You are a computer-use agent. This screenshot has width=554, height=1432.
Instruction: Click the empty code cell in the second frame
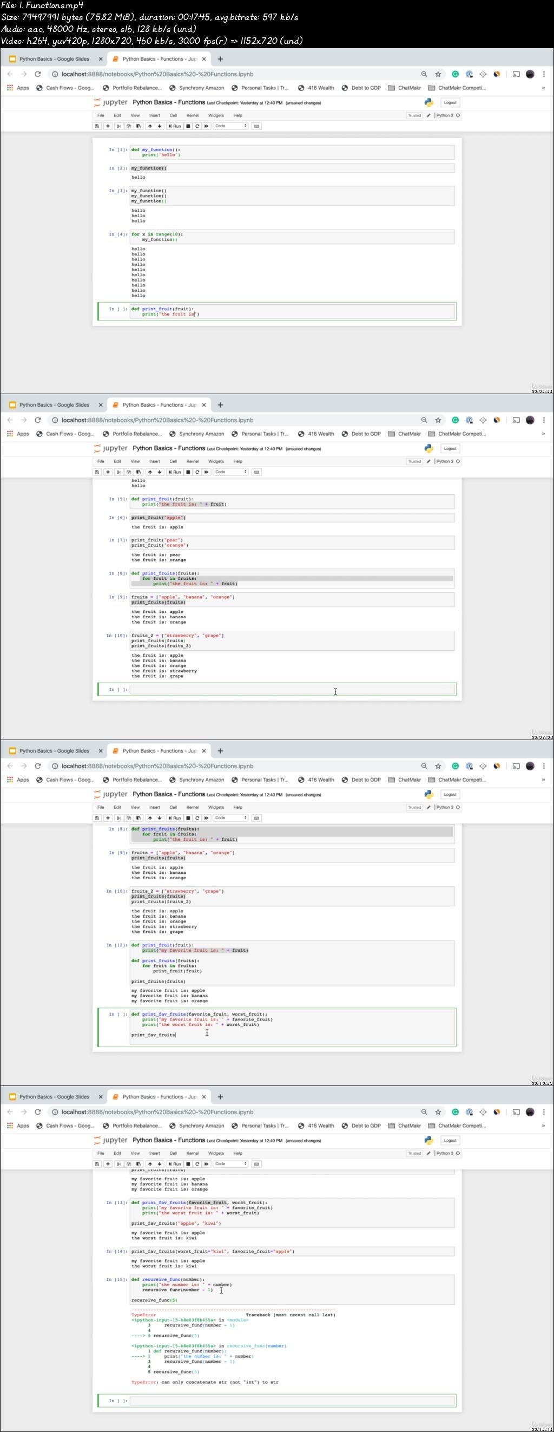pyautogui.click(x=292, y=689)
